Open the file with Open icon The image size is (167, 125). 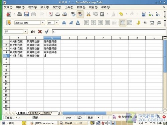coord(20,14)
